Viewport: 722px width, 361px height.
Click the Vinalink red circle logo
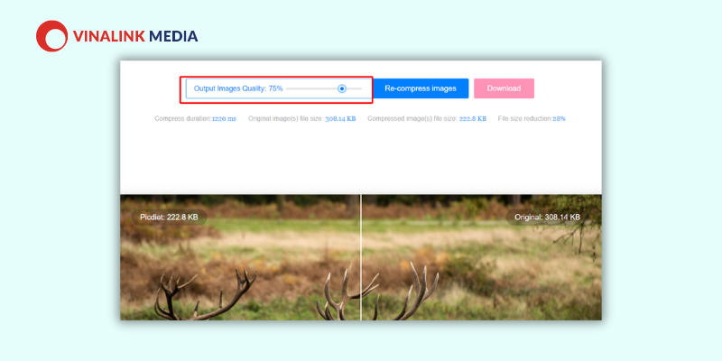51,36
